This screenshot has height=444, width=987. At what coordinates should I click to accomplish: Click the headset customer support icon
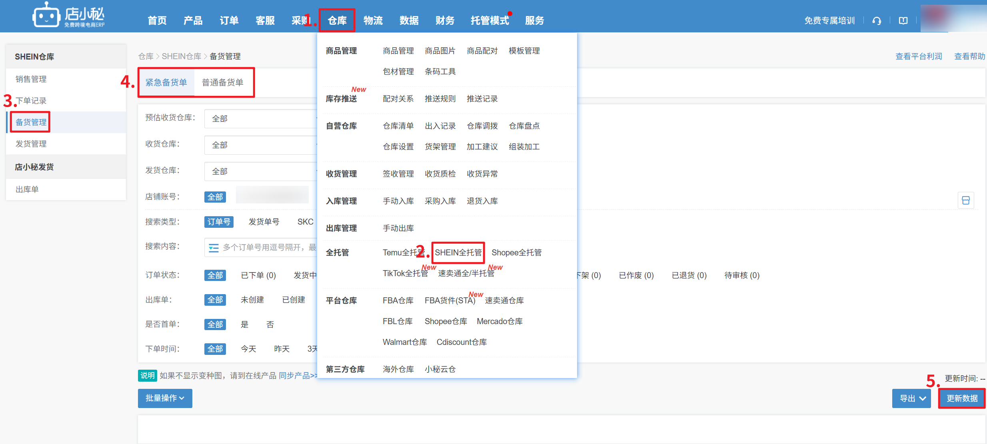pyautogui.click(x=877, y=21)
